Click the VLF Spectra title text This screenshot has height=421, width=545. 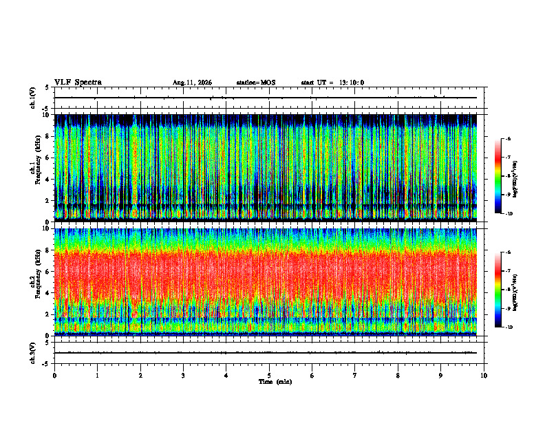[x=78, y=83]
